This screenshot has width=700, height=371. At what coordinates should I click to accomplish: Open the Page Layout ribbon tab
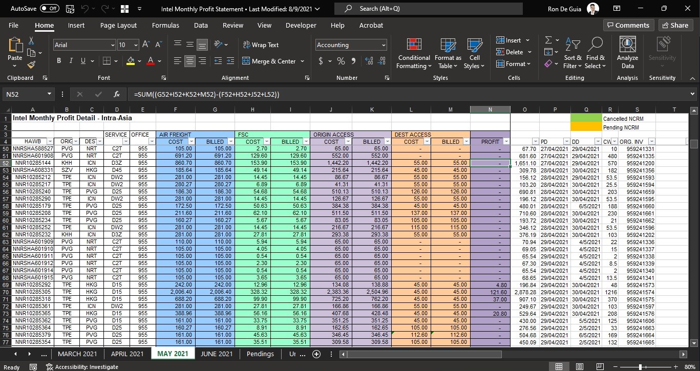click(118, 25)
